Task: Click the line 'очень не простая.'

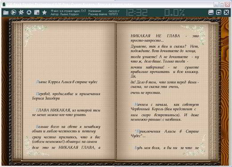Action: click(145, 92)
